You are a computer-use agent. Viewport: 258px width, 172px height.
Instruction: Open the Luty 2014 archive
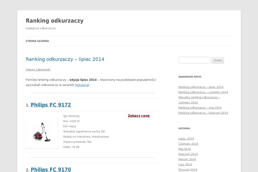coord(185,164)
